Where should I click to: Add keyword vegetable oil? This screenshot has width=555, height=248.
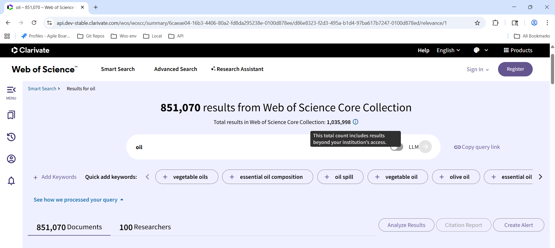398,177
